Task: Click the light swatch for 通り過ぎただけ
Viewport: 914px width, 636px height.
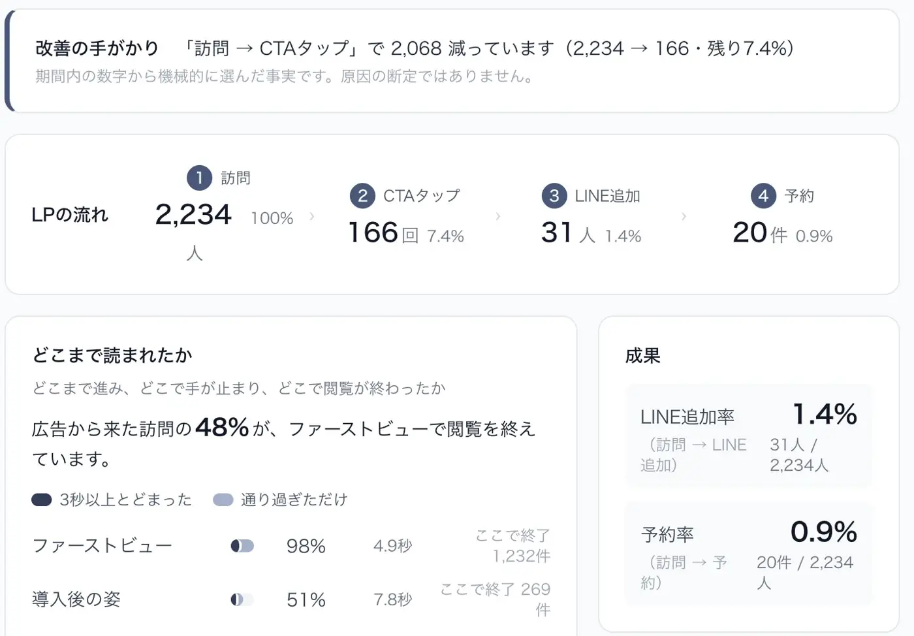Action: tap(223, 500)
